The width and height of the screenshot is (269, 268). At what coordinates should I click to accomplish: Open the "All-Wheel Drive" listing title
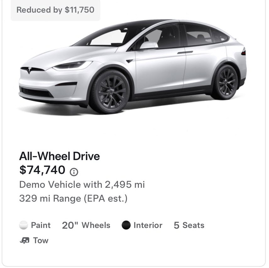tap(59, 156)
